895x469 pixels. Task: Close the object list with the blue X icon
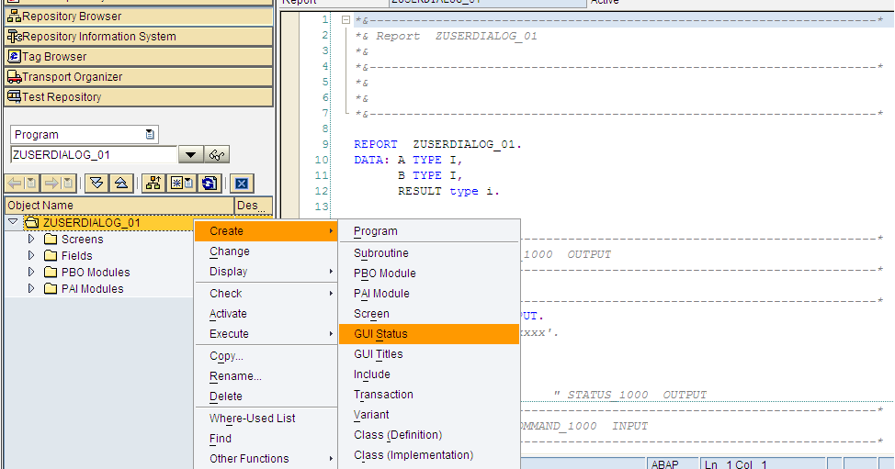coord(242,183)
